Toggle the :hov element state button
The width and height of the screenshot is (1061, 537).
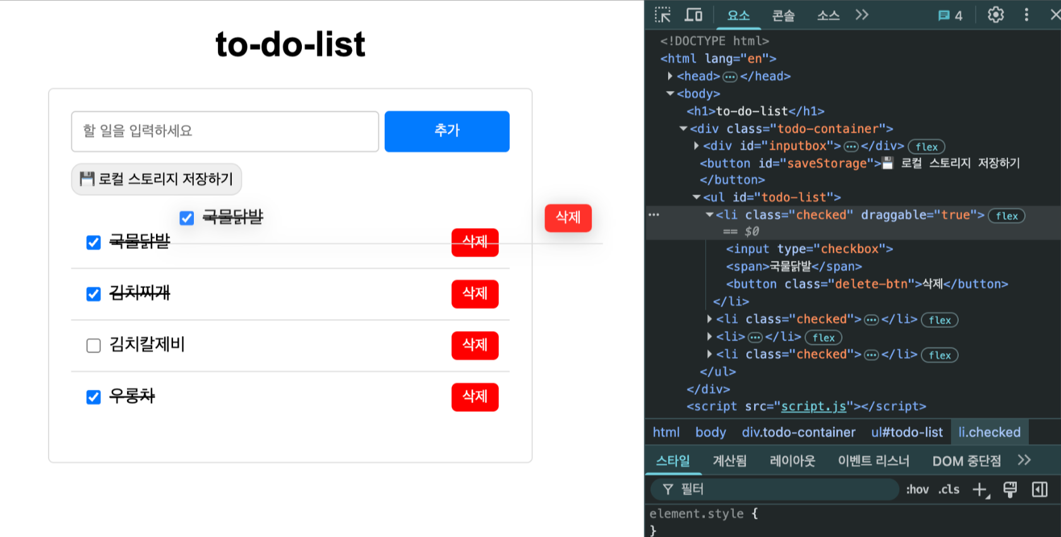coord(917,489)
